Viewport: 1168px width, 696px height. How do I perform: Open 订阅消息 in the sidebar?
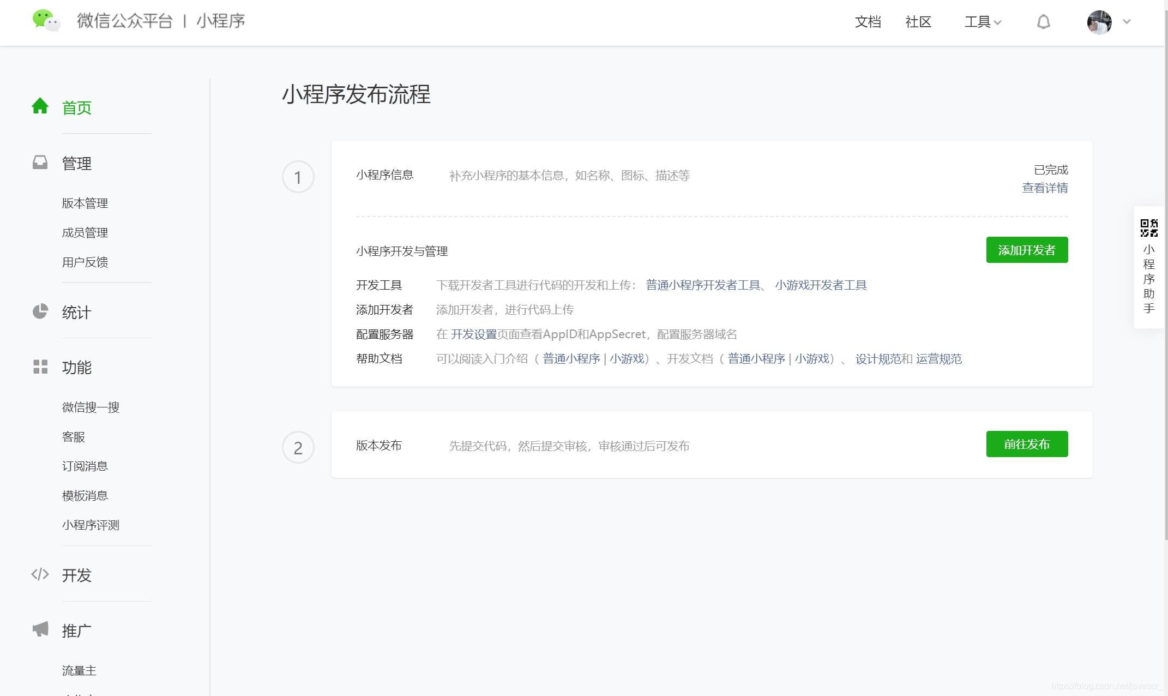85,466
